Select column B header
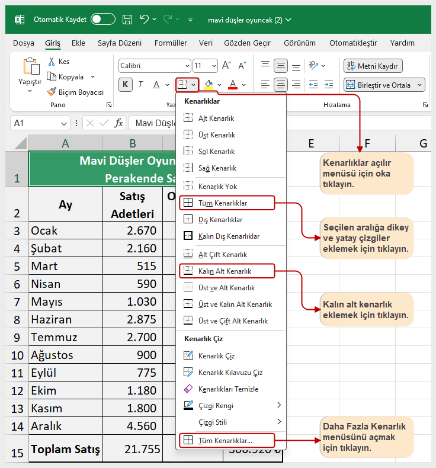 133,143
